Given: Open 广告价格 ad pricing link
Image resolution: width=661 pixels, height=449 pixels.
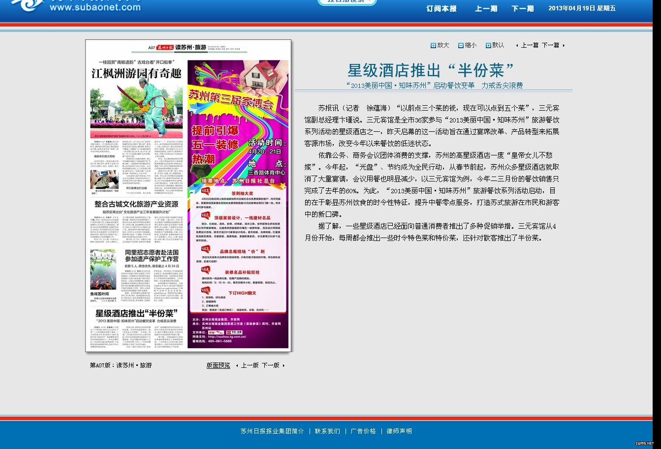Looking at the screenshot, I should (x=363, y=431).
